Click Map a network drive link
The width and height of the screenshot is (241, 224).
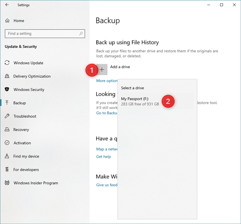[107, 149]
